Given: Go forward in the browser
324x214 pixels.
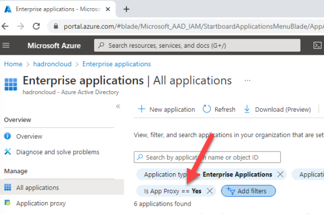Looking at the screenshot, I should (x=21, y=27).
